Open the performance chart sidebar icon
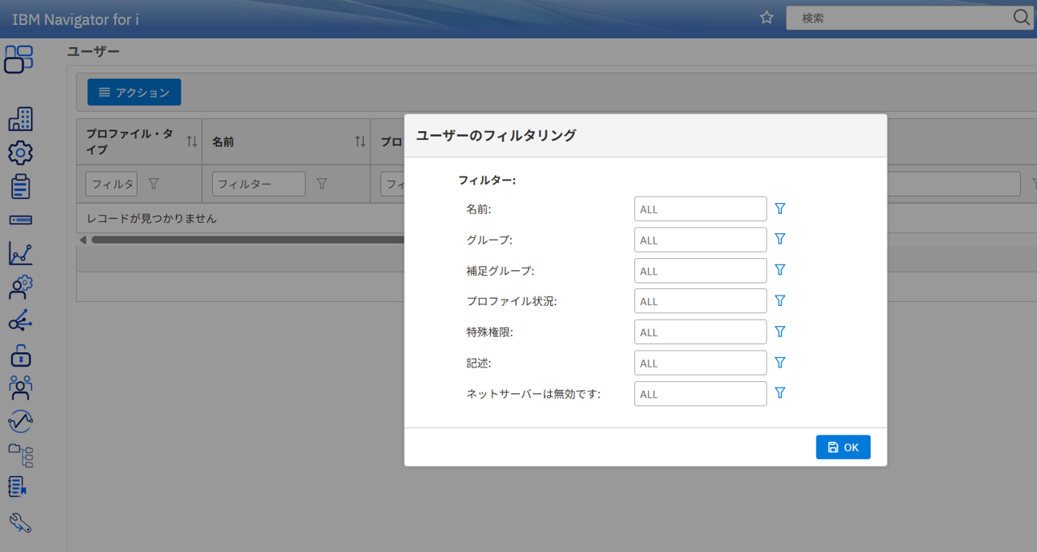The width and height of the screenshot is (1037, 552). coord(19,253)
